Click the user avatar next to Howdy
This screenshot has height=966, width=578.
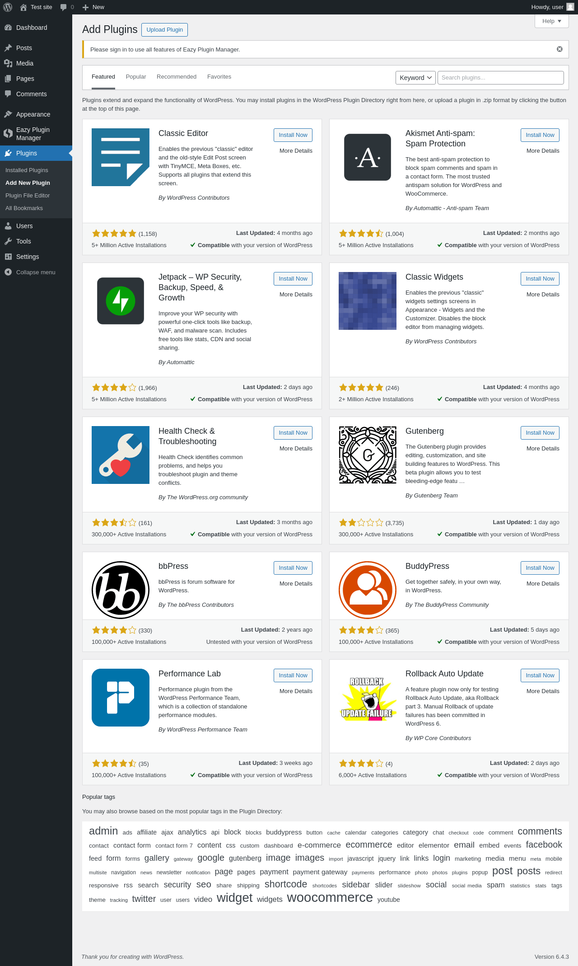[570, 7]
